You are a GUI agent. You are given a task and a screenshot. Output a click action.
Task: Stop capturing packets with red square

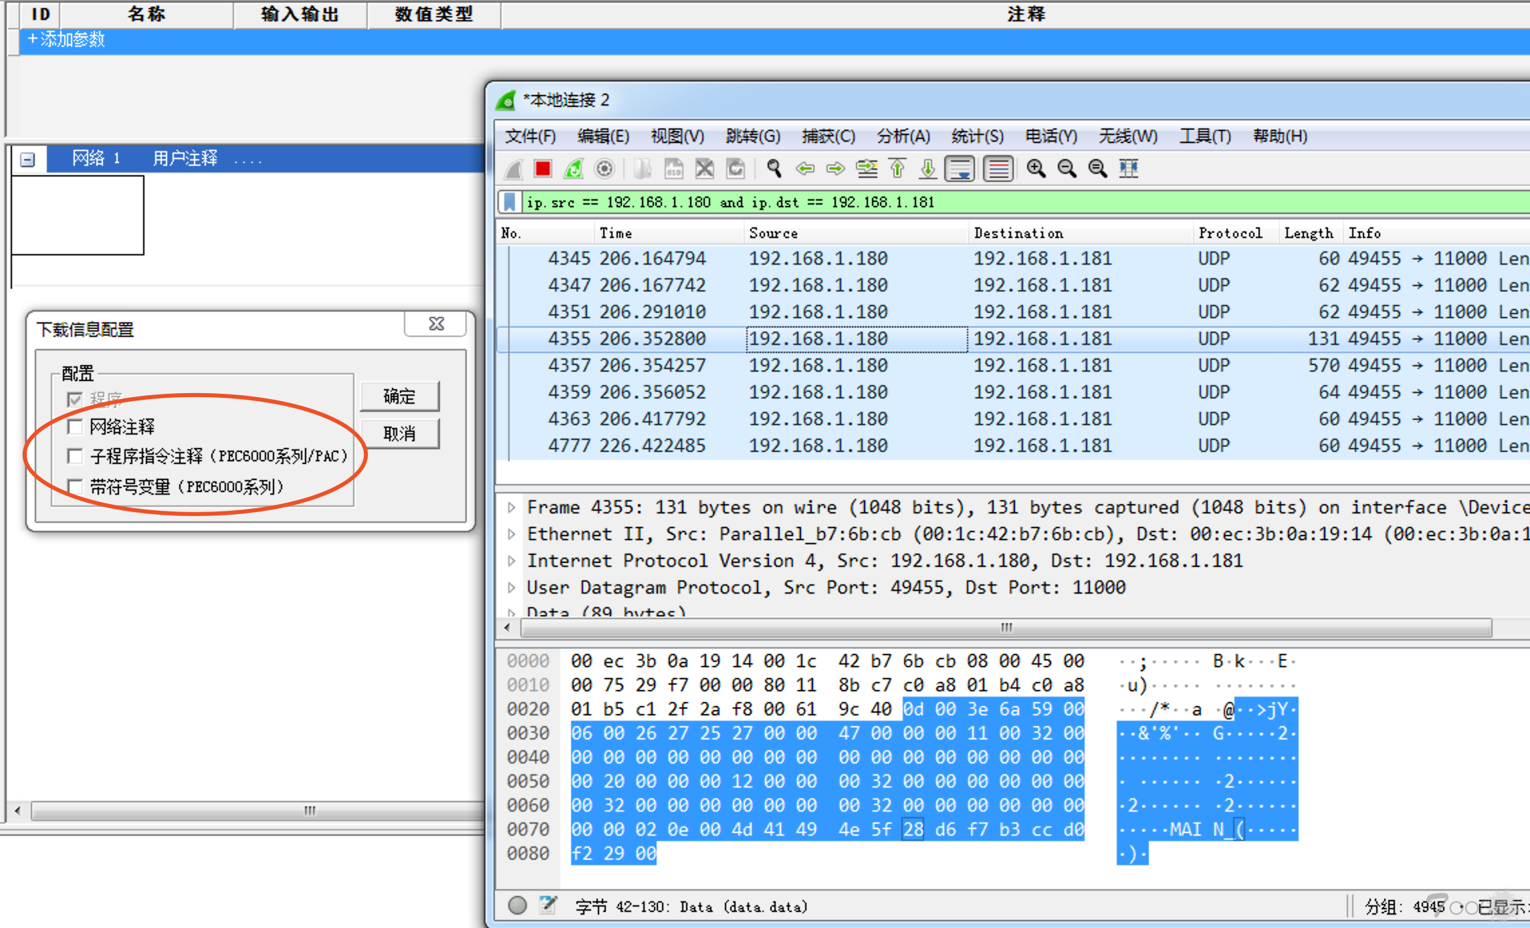[x=543, y=169]
